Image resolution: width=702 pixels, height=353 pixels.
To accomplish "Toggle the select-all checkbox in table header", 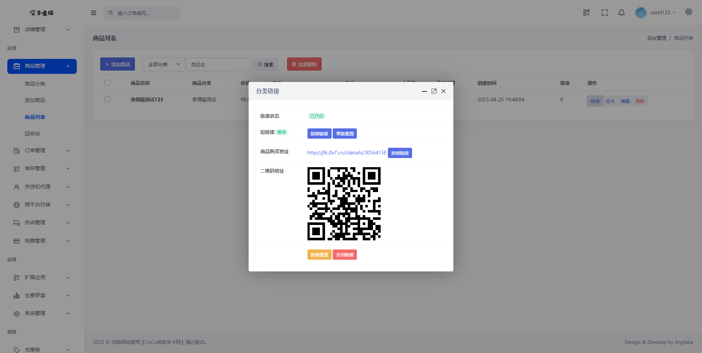I will point(107,83).
